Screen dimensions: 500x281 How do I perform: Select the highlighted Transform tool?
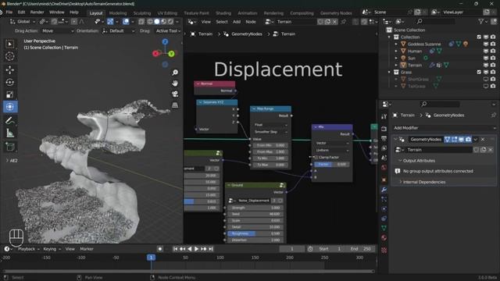[10, 107]
